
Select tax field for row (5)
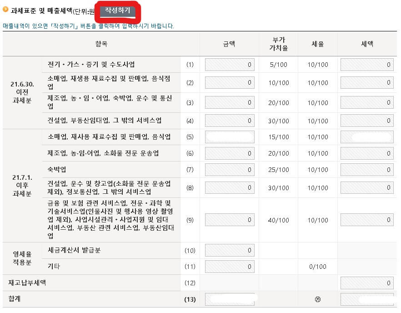point(367,137)
